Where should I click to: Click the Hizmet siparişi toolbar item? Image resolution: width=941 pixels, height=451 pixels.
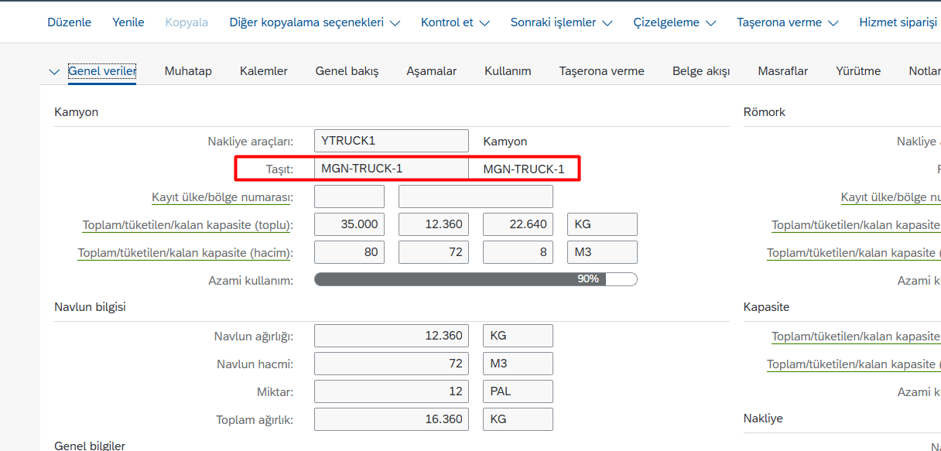point(899,22)
